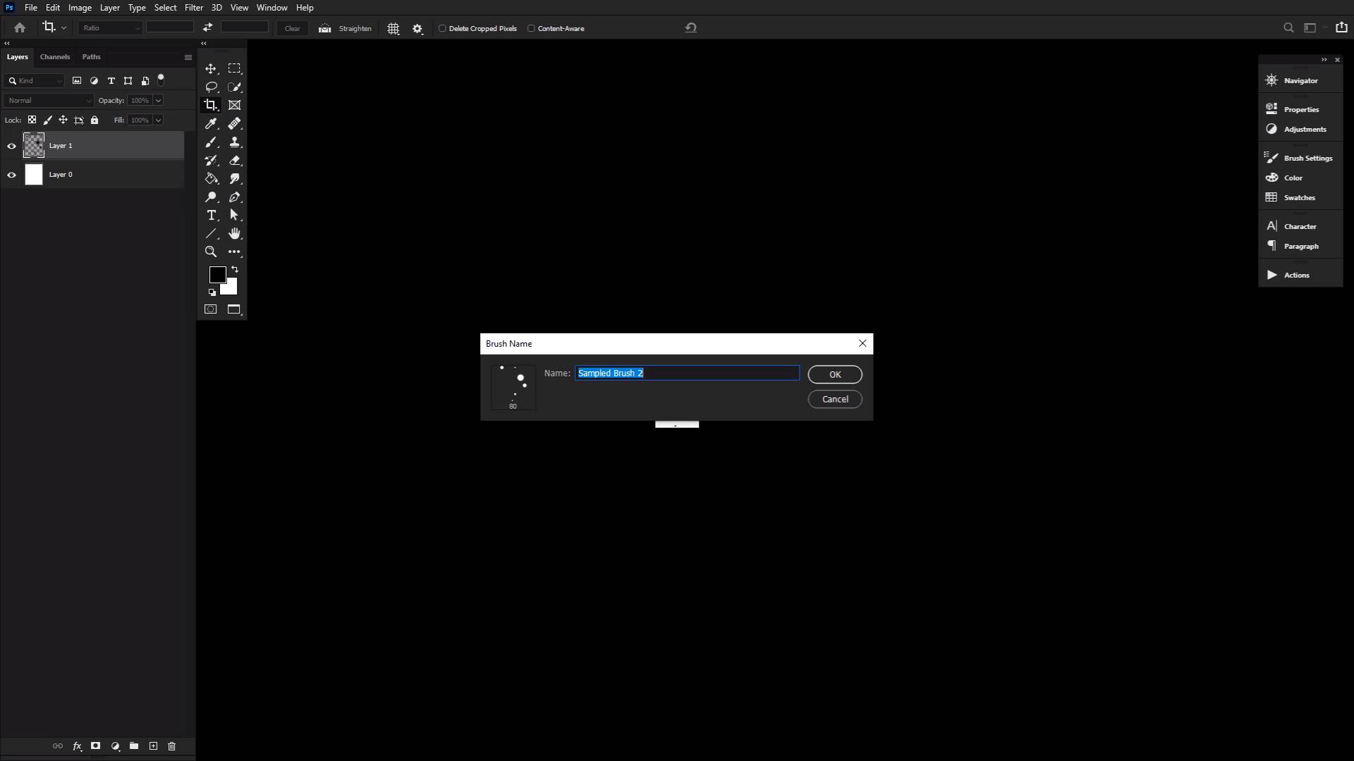Screen dimensions: 1354x761
Task: Select the Move tool
Action: tap(210, 68)
